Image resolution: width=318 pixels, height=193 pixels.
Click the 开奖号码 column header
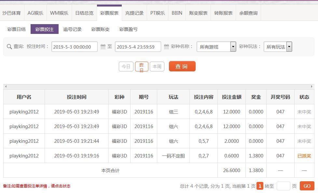[x=280, y=97]
